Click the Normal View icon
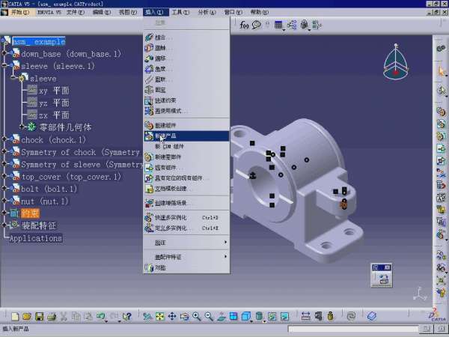 click(x=222, y=316)
